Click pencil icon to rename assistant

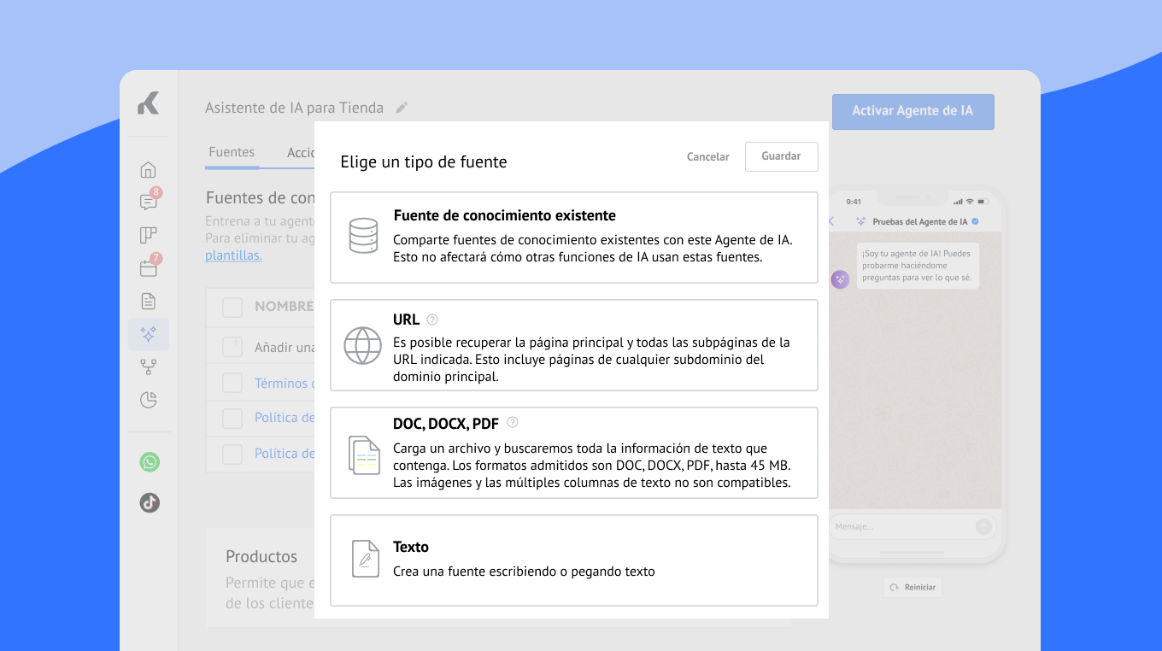pos(402,108)
